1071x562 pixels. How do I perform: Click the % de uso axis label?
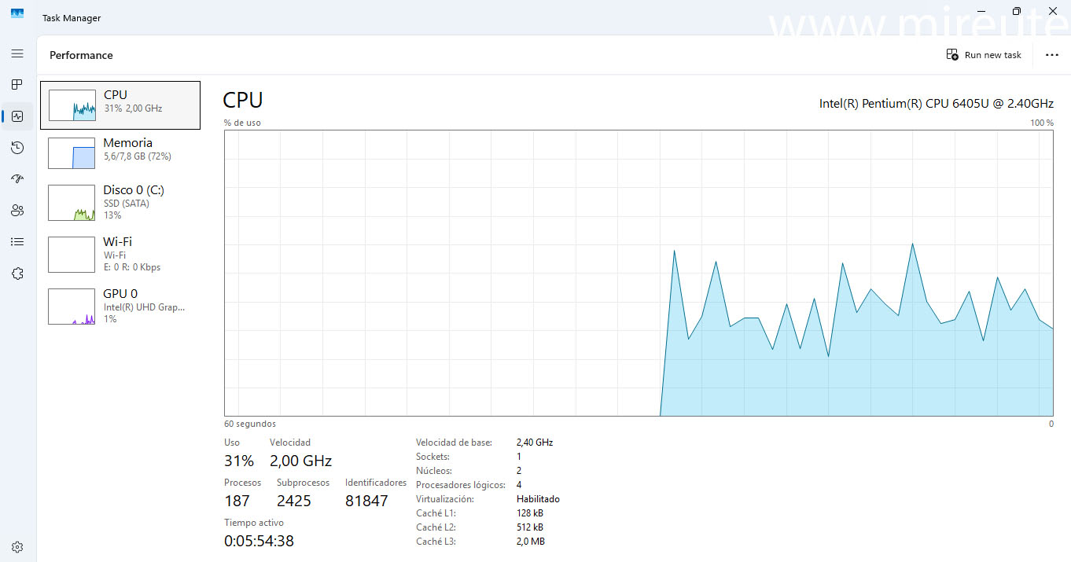click(242, 123)
